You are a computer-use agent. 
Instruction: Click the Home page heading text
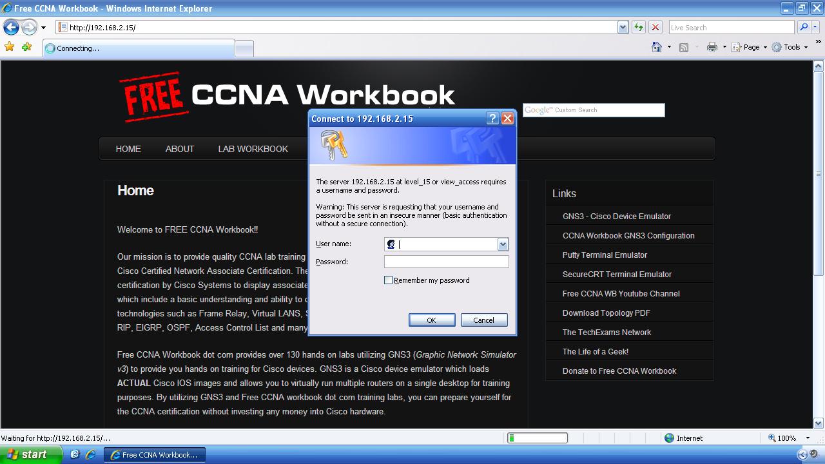coord(135,191)
